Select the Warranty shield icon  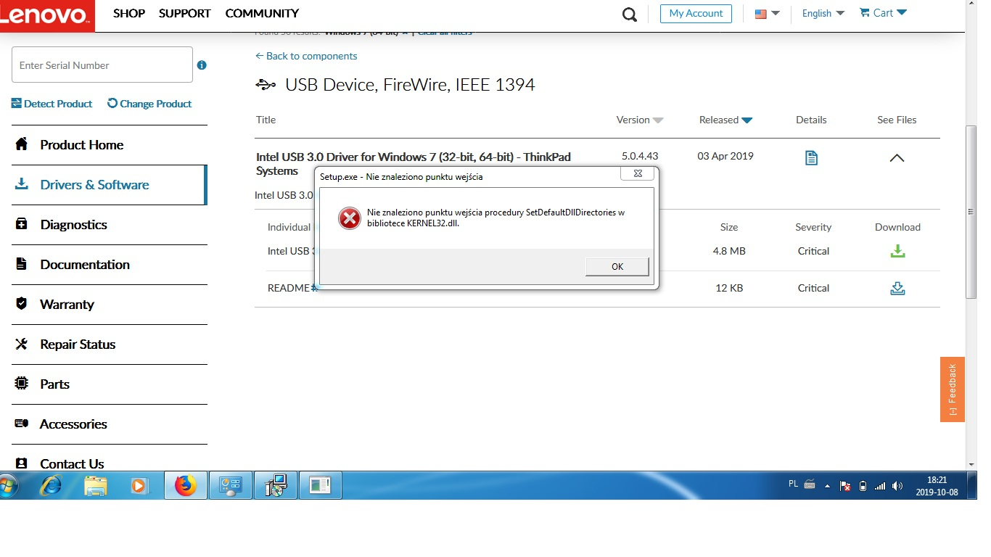click(22, 304)
